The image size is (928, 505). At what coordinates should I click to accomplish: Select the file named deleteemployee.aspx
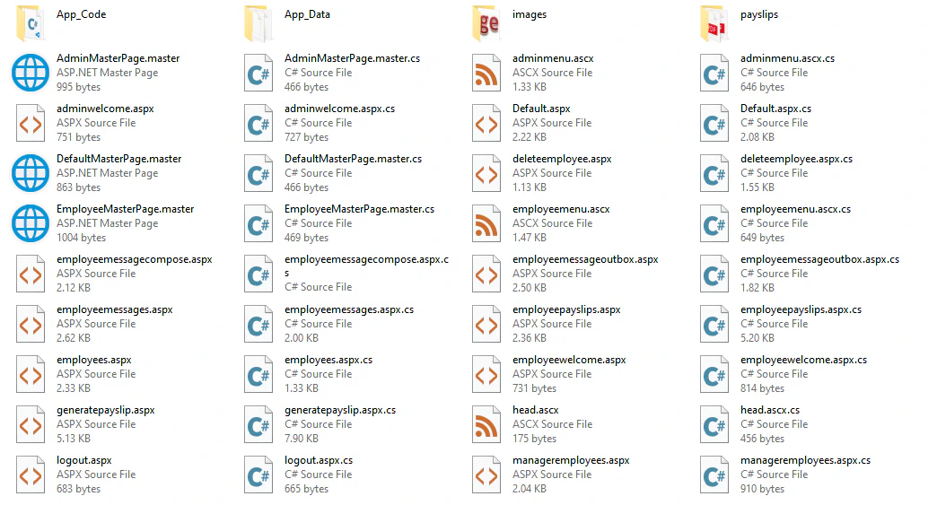562,159
